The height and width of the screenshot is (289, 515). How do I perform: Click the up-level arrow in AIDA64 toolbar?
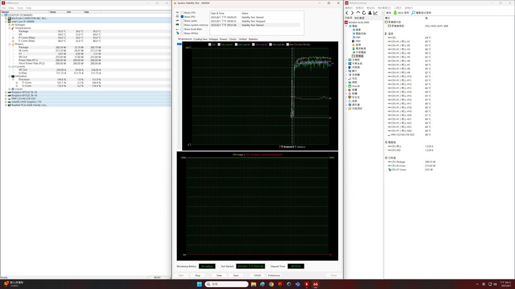pos(358,13)
